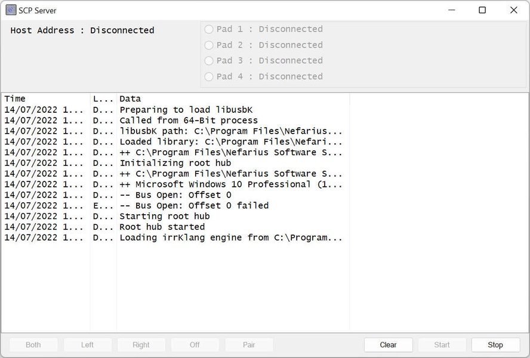Select the Pad 3 radio button

(209, 61)
